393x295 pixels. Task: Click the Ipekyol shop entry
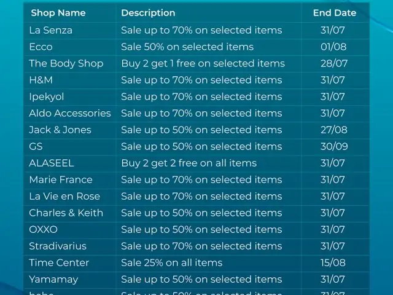coord(47,97)
